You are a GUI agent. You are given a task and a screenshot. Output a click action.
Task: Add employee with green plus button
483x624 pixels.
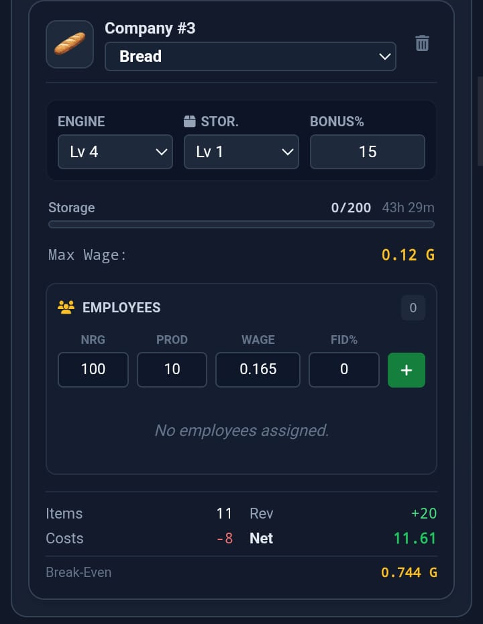tap(407, 369)
